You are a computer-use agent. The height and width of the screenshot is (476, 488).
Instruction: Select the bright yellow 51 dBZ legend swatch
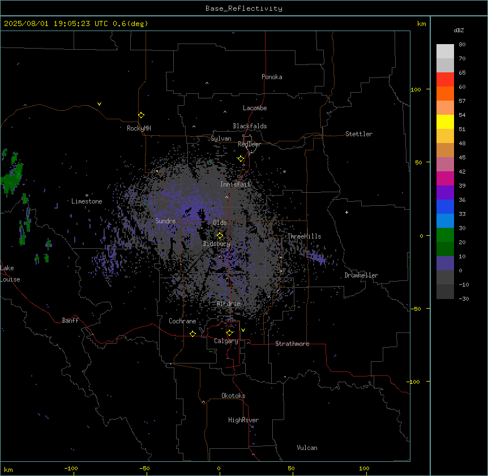(445, 122)
